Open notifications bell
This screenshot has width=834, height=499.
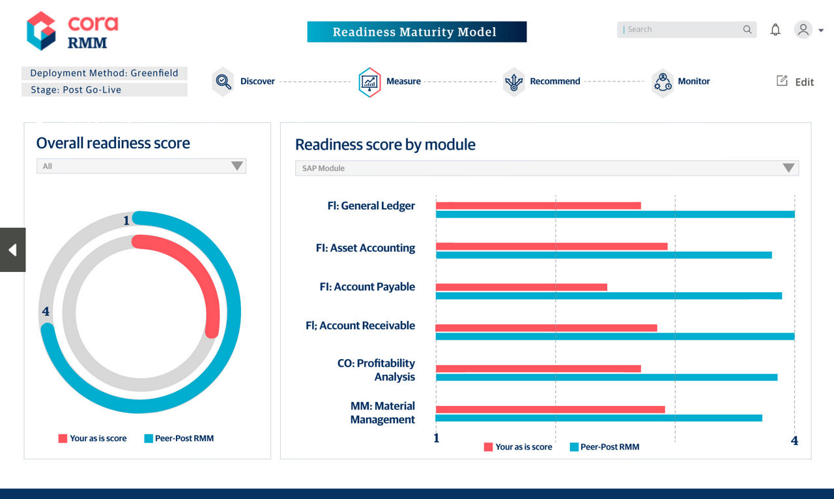click(775, 30)
